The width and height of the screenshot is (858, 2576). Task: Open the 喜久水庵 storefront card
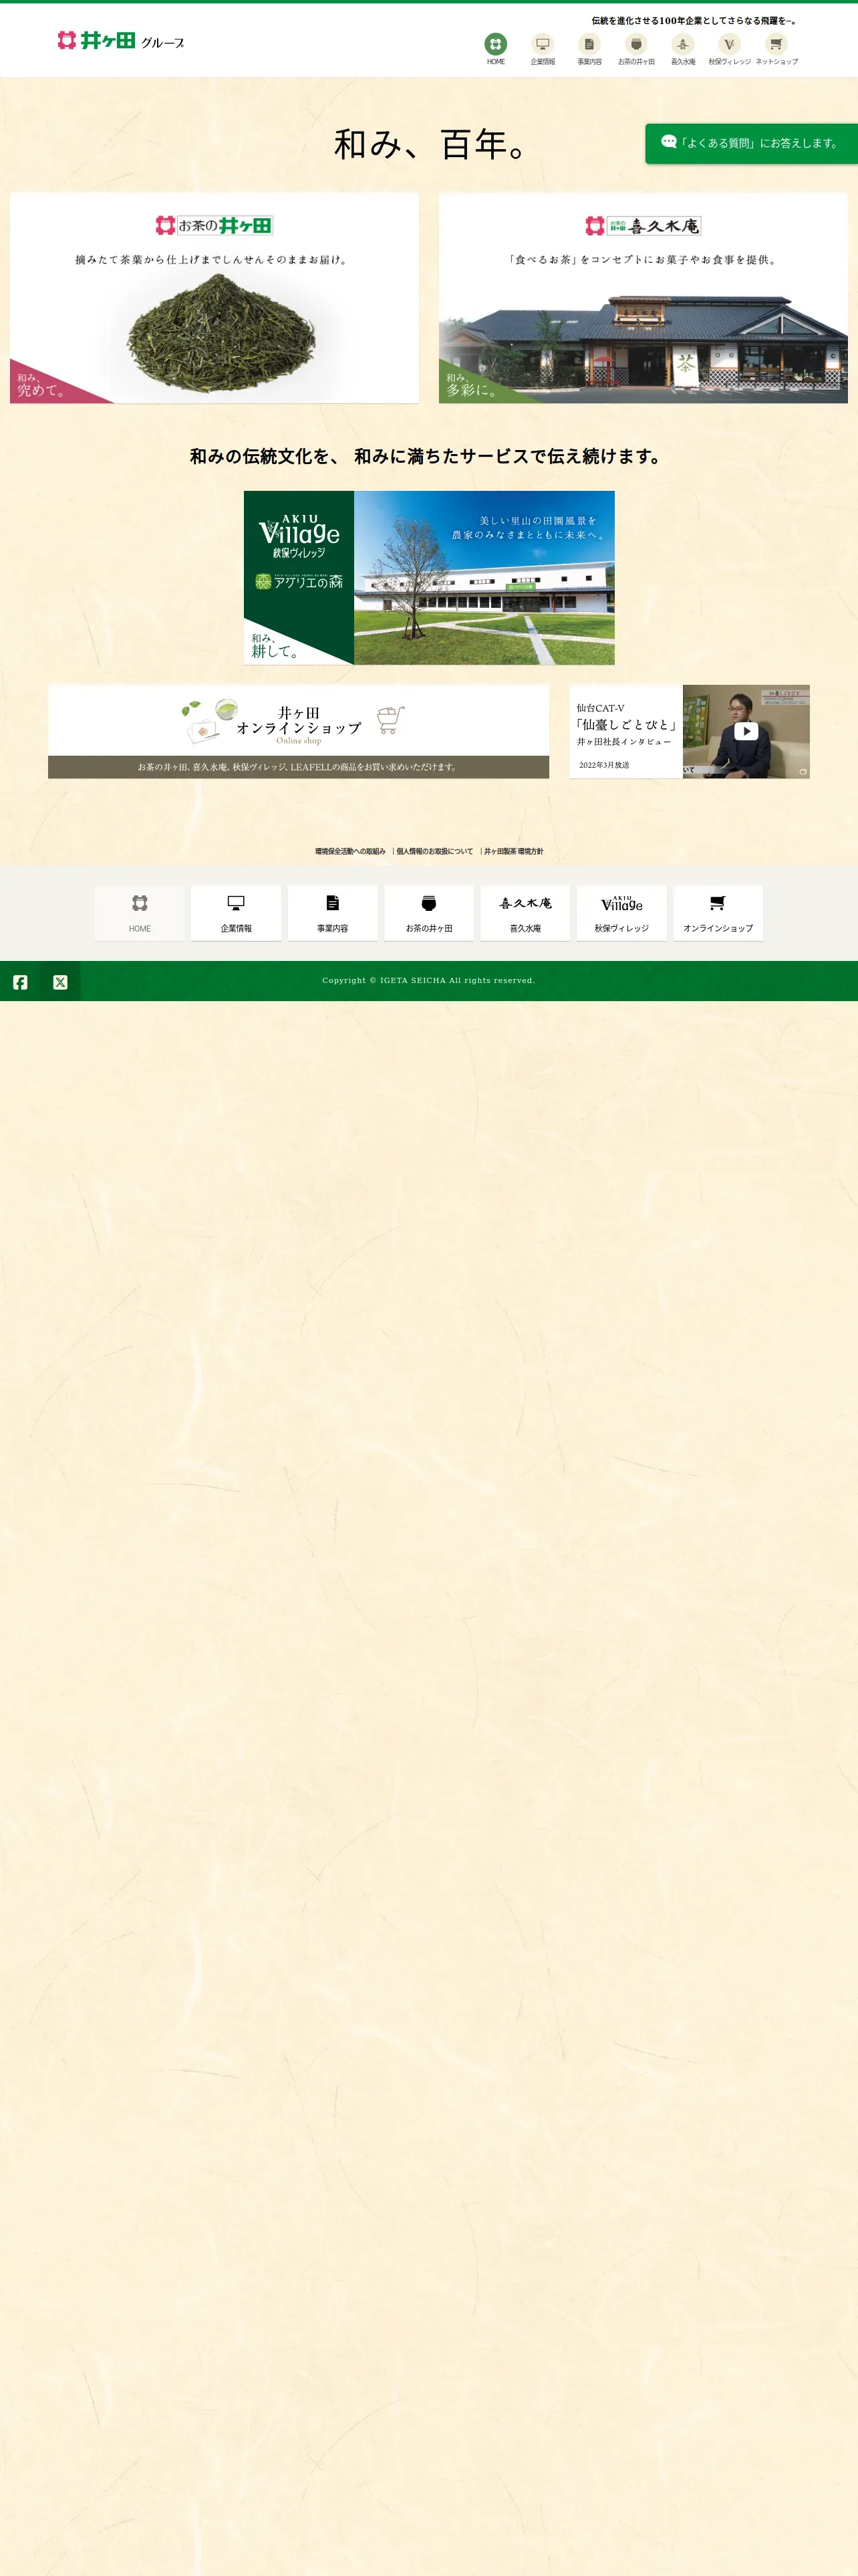click(x=643, y=298)
